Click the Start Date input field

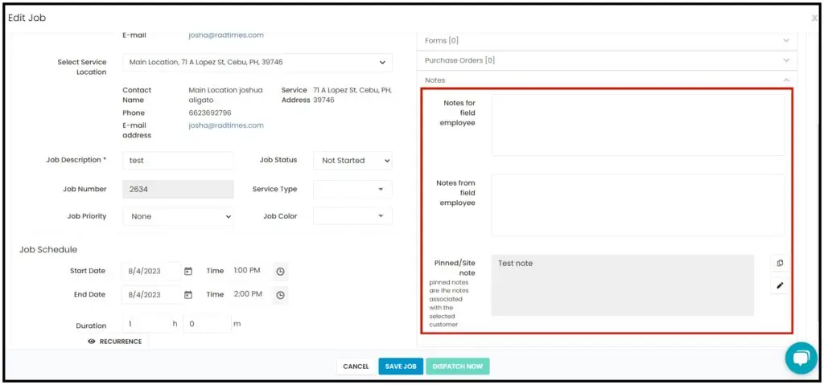click(152, 271)
